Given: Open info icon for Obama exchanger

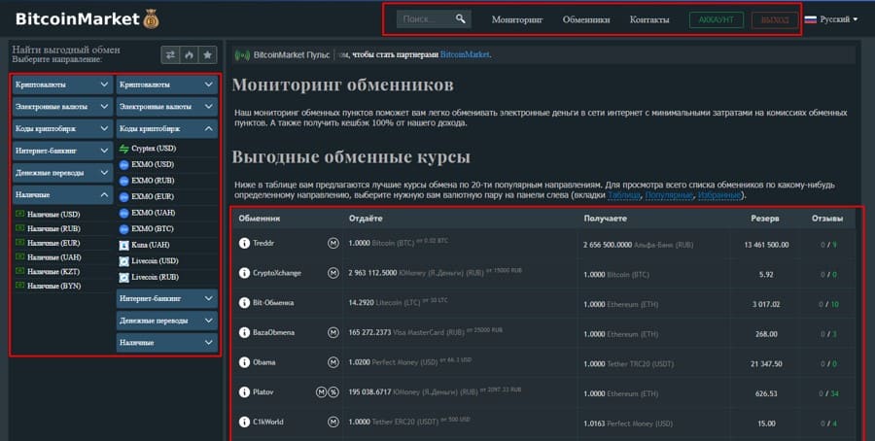Looking at the screenshot, I should point(244,362).
